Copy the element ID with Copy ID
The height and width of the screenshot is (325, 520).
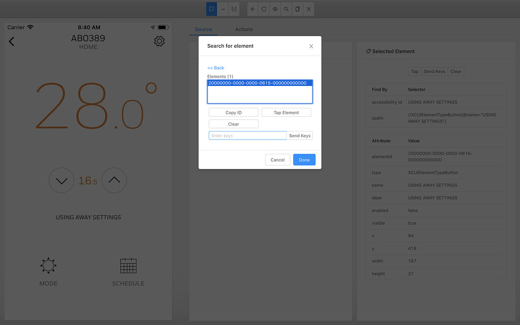click(233, 112)
